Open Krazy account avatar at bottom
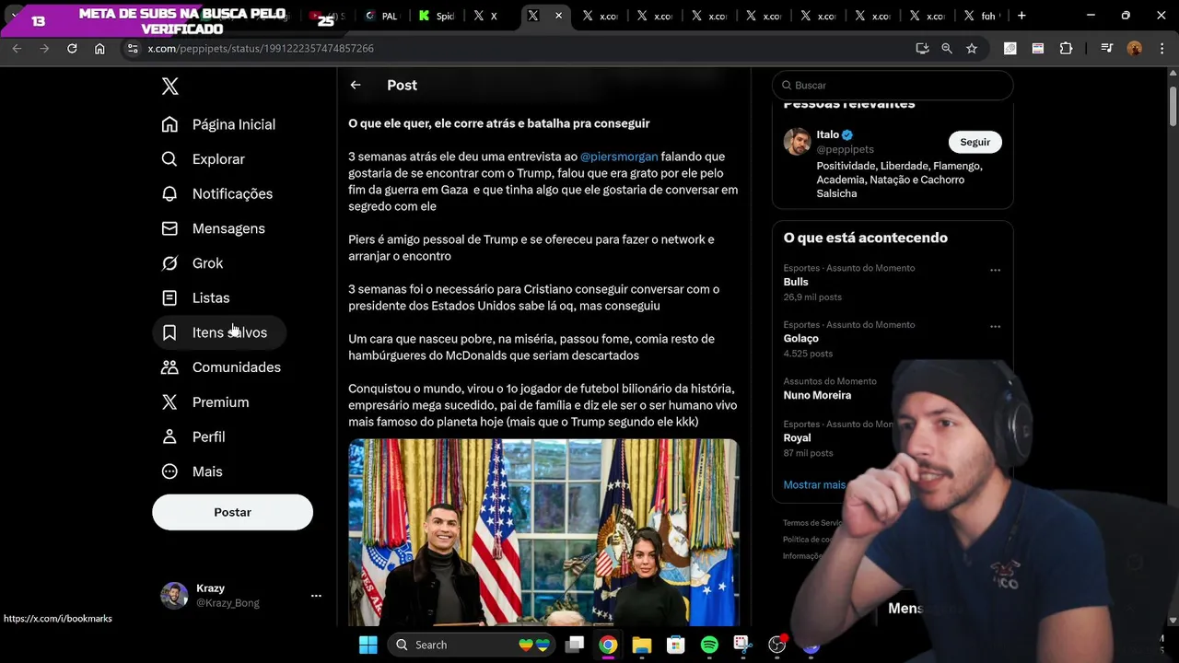Image resolution: width=1179 pixels, height=663 pixels. coord(174,596)
